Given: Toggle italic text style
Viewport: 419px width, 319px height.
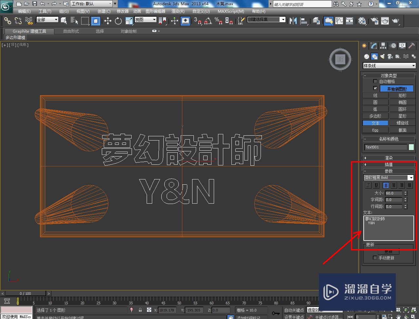Looking at the screenshot, I should 368,185.
